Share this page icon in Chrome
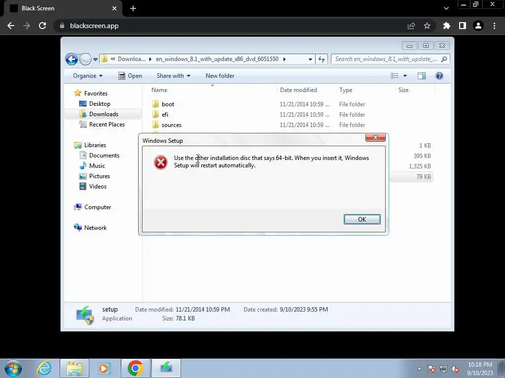The width and height of the screenshot is (505, 378). 411,26
